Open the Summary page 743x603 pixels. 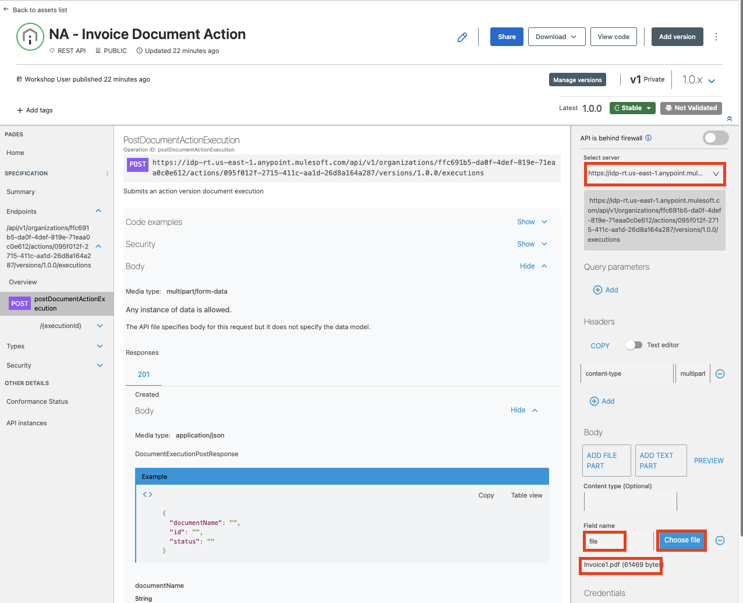tap(20, 192)
